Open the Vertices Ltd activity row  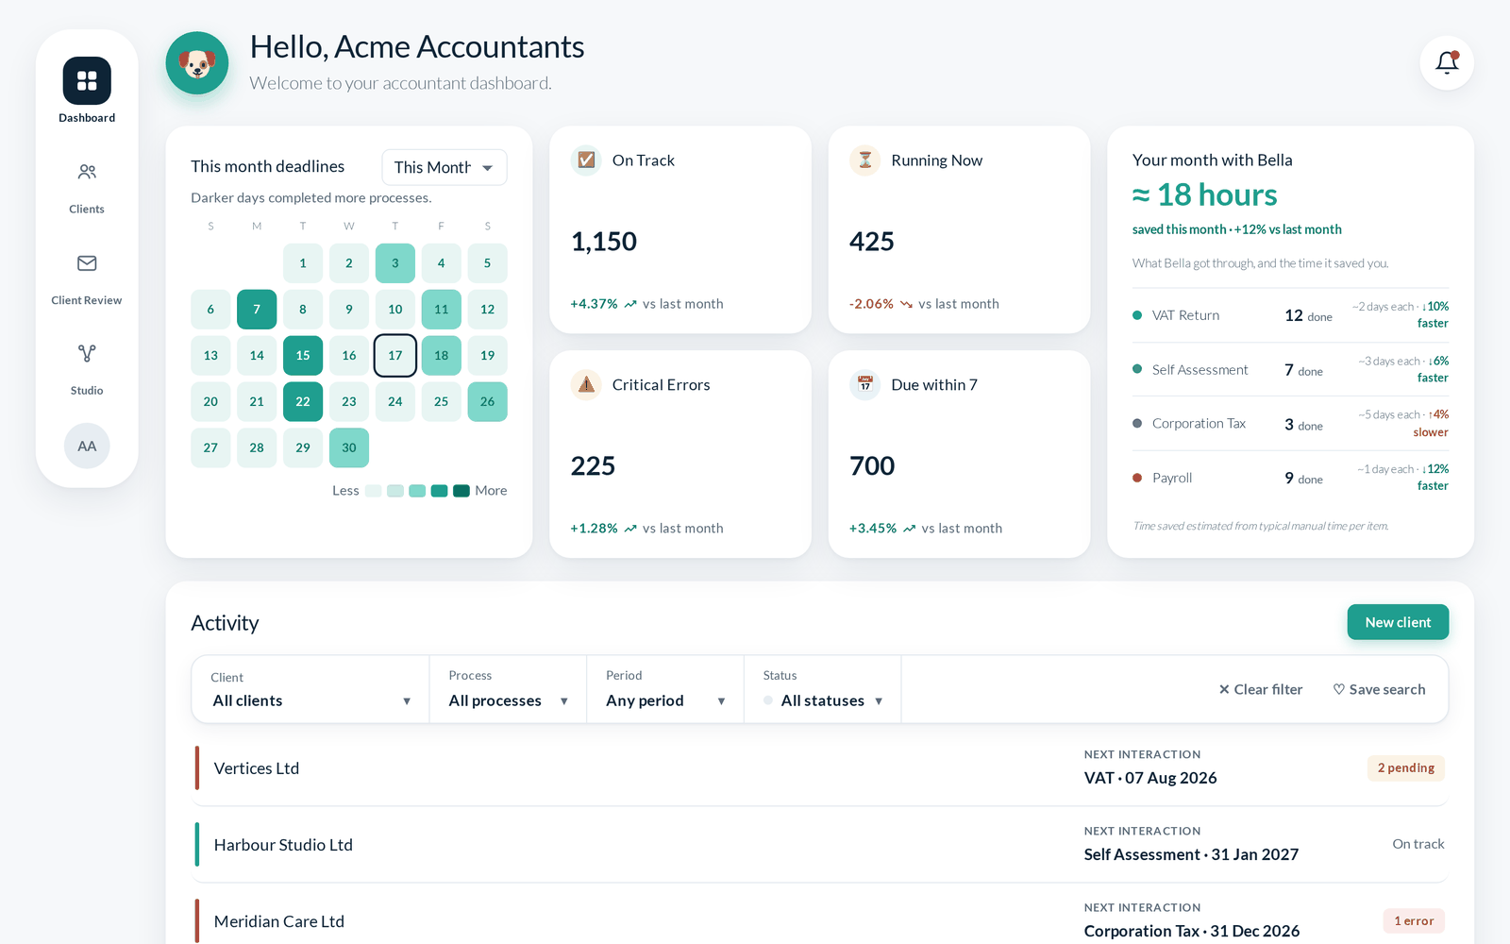tap(820, 767)
